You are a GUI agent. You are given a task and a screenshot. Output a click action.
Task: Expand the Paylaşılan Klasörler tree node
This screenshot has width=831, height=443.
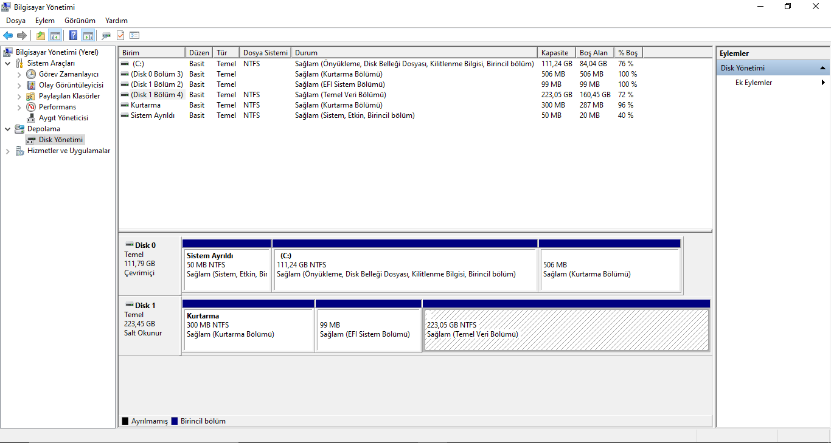19,96
